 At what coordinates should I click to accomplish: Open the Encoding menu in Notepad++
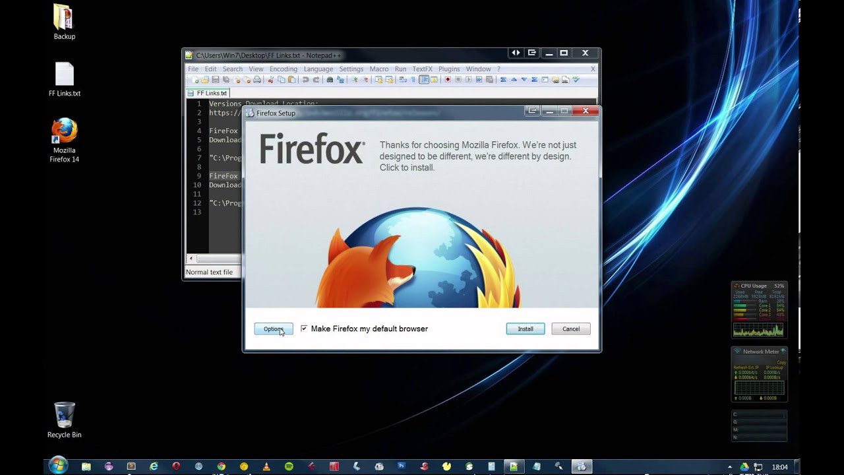coord(284,69)
